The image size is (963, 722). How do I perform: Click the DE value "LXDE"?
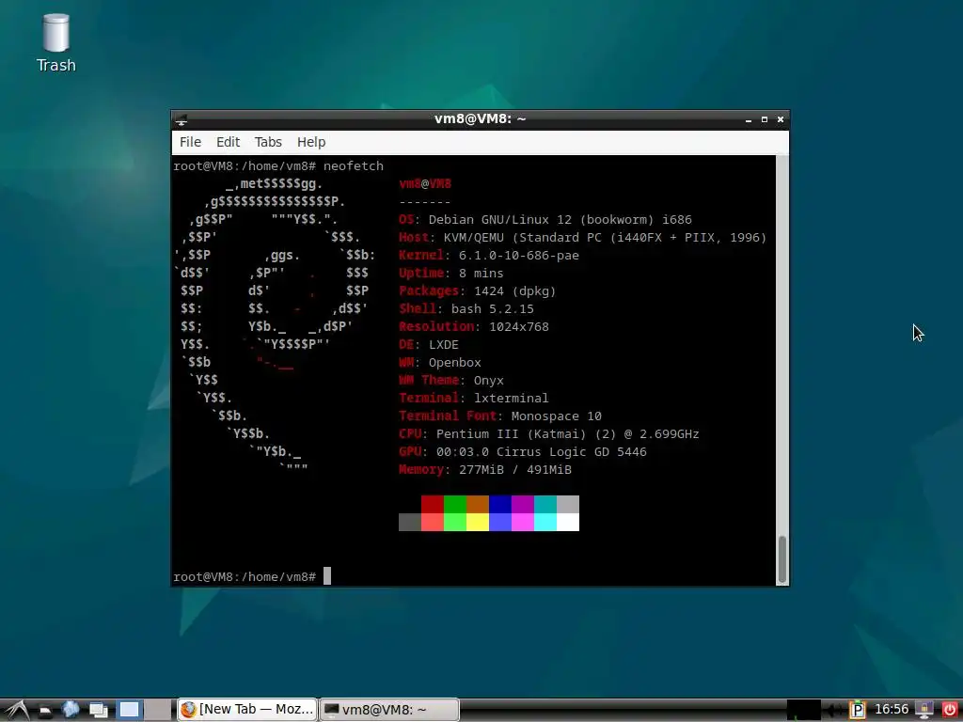(x=444, y=344)
